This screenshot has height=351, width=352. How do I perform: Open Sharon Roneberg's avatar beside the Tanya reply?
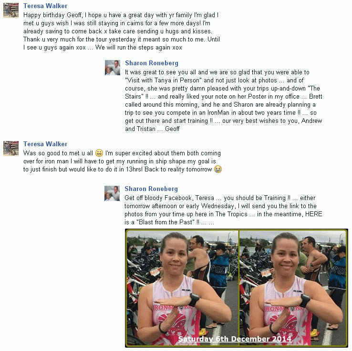[x=113, y=68]
